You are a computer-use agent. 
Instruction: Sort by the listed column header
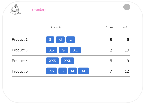pyautogui.click(x=109, y=27)
